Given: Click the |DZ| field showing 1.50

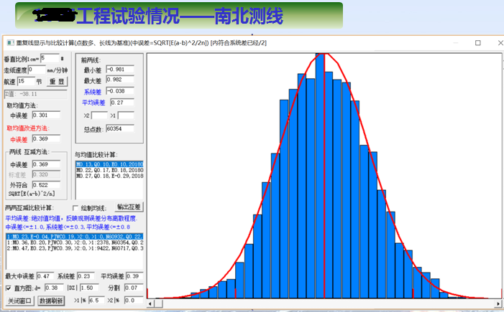Looking at the screenshot, I should pyautogui.click(x=89, y=288).
